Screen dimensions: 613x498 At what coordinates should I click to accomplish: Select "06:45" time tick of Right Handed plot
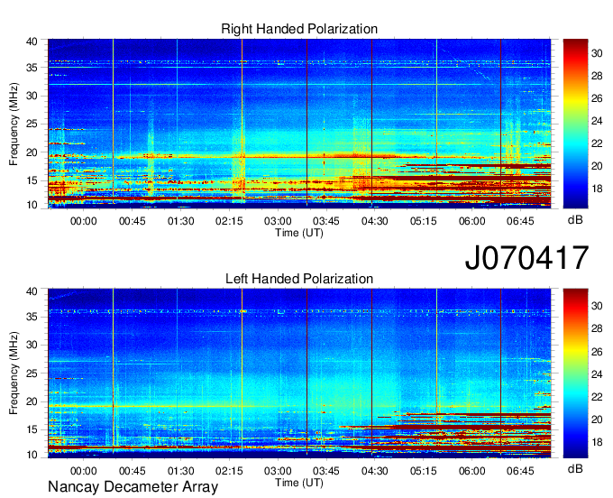[520, 221]
